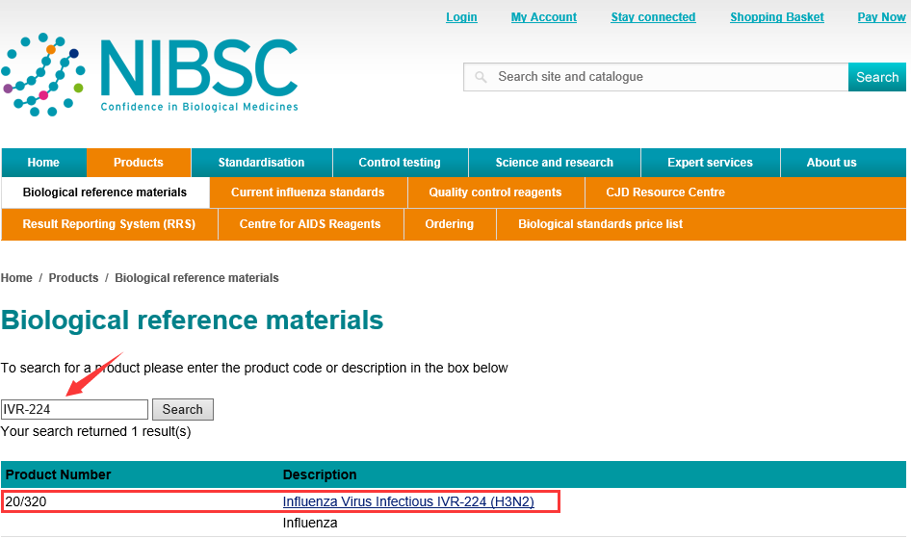Open the Control testing menu
This screenshot has height=538, width=911.
point(399,163)
